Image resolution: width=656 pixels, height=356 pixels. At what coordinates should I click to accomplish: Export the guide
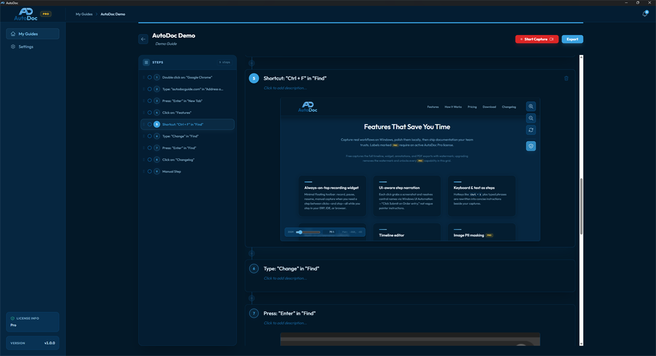pyautogui.click(x=572, y=39)
